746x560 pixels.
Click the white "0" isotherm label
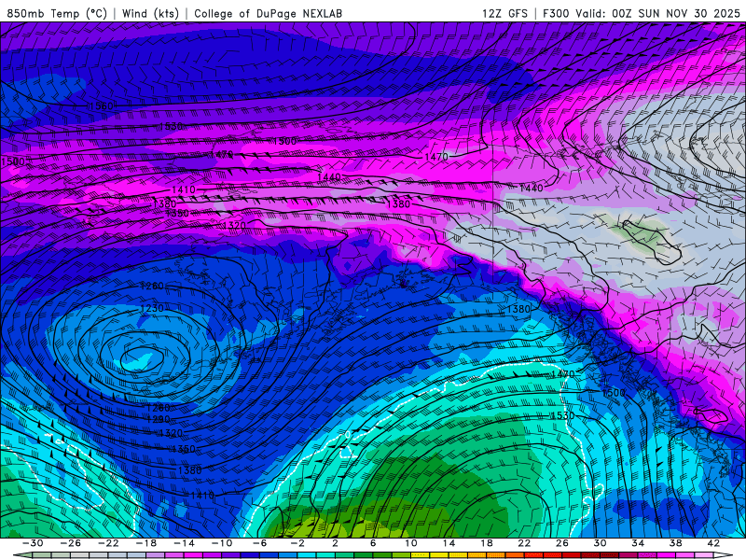pyautogui.click(x=348, y=434)
